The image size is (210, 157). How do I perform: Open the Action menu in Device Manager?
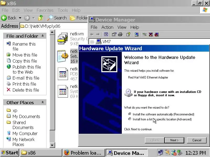click(107, 27)
